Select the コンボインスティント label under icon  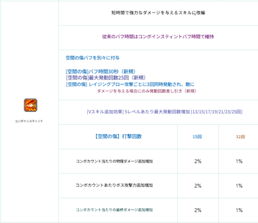29,121
